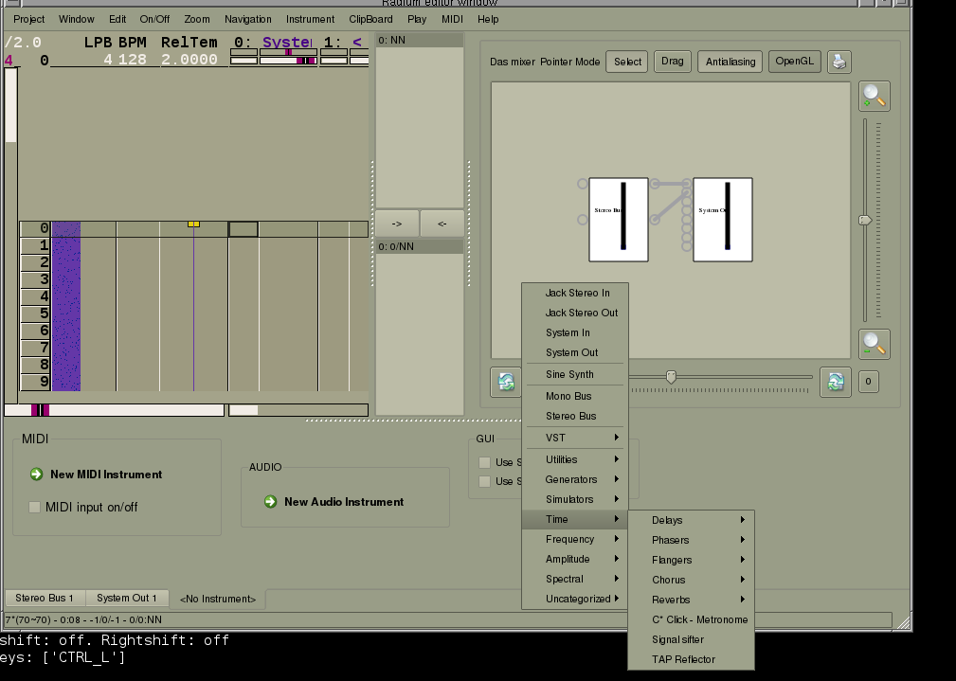Click the printer icon beside OpenGL

pyautogui.click(x=838, y=63)
